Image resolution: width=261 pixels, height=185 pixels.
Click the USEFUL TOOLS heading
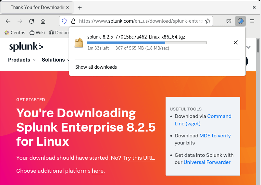[x=186, y=109]
